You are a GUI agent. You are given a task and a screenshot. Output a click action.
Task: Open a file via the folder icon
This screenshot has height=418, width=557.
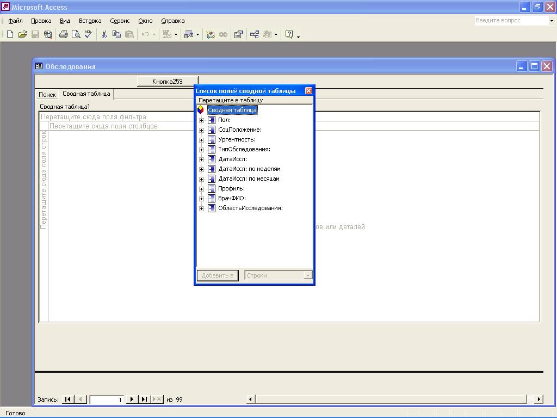[x=22, y=34]
